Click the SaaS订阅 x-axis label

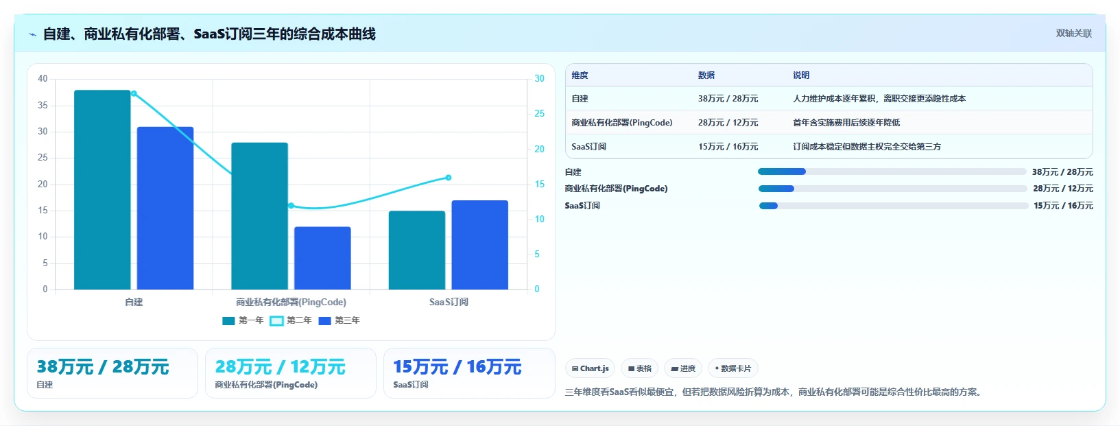click(x=449, y=302)
